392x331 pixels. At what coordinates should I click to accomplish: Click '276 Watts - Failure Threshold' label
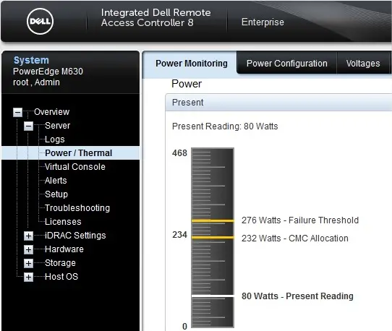pyautogui.click(x=300, y=220)
